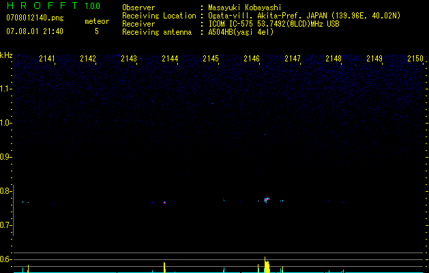Click the 2146 time axis marker

(x=252, y=59)
